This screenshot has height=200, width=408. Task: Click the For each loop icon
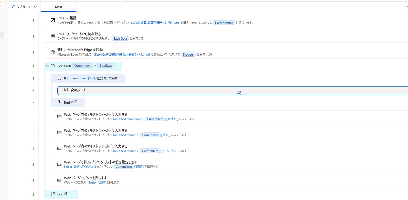pos(53,66)
